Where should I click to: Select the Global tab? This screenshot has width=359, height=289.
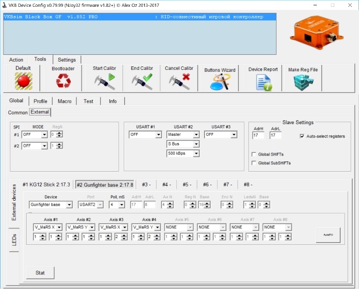[16, 100]
